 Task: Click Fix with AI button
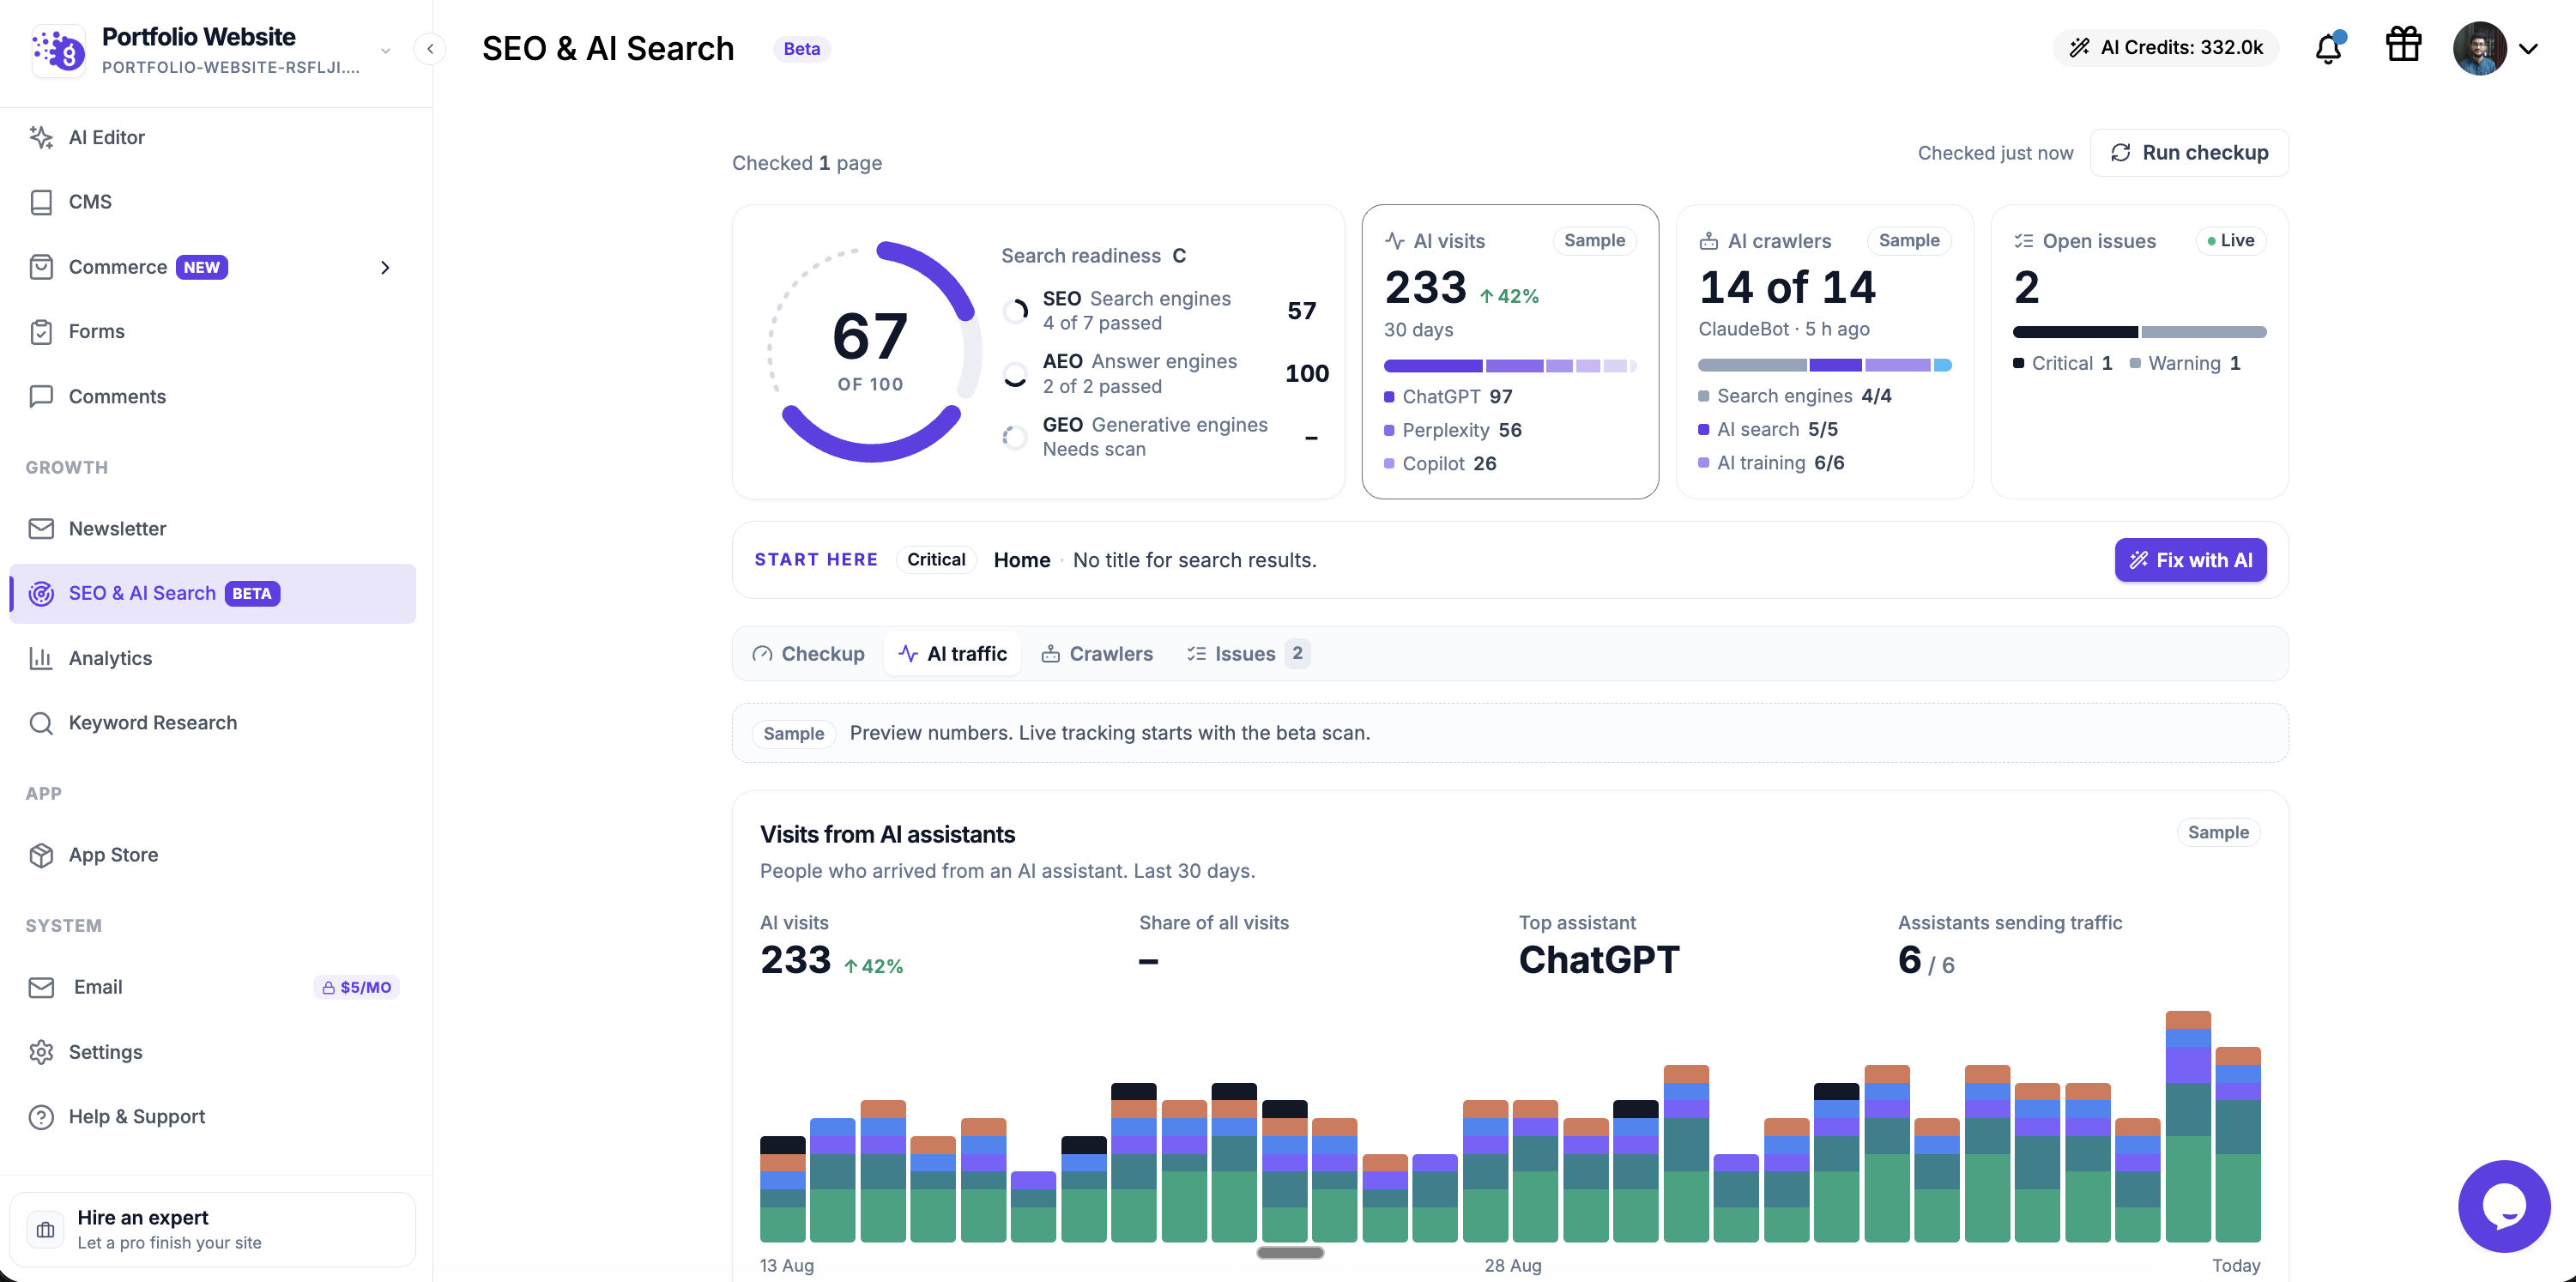[2190, 560]
